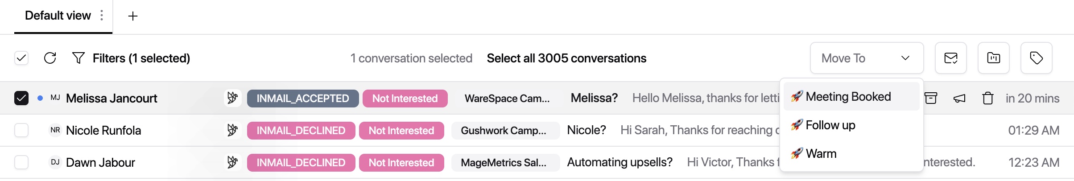Click the bird icon beside Nicole Runfola
1074x181 pixels.
(x=232, y=130)
